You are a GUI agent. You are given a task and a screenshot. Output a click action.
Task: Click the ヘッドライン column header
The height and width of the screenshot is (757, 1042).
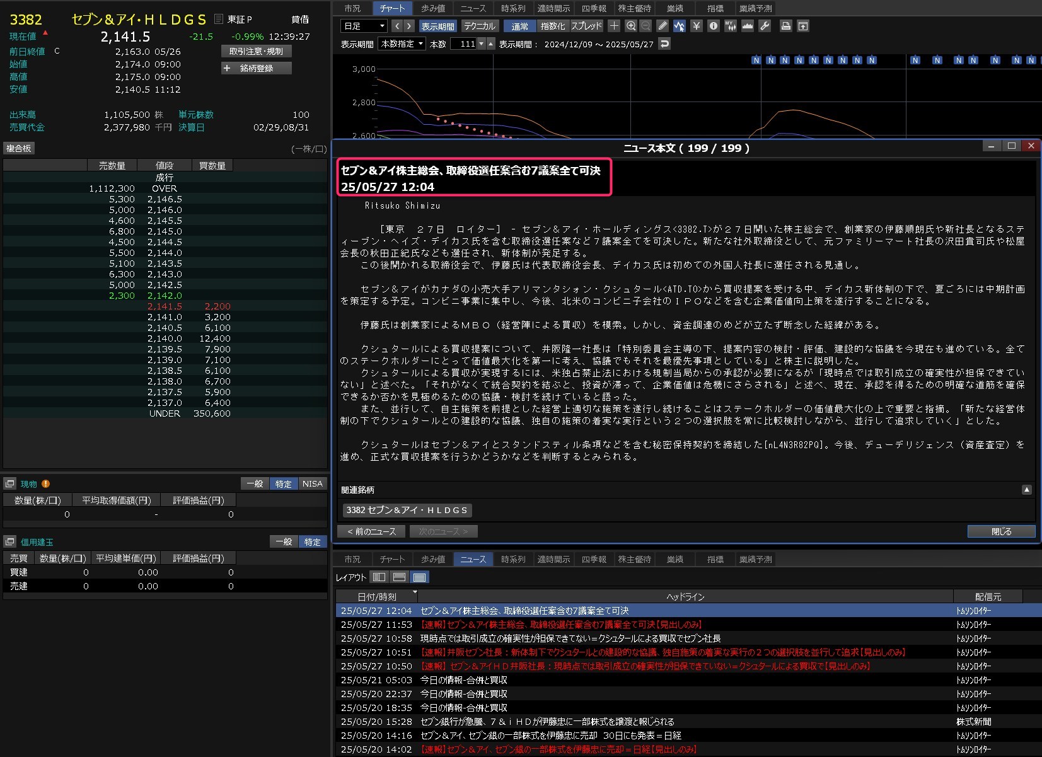pyautogui.click(x=685, y=596)
